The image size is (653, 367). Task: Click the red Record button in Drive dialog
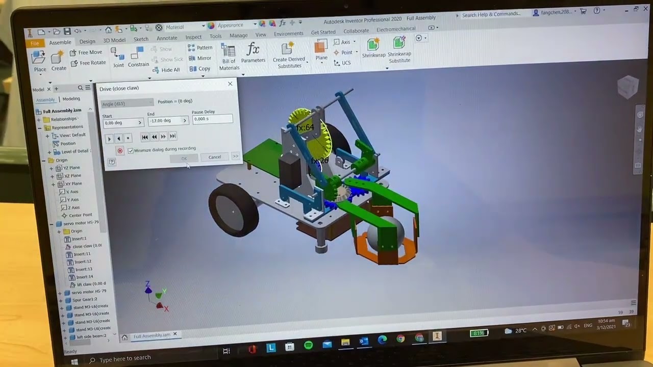(120, 151)
